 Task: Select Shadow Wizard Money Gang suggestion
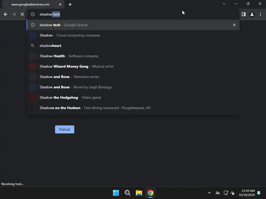click(133, 66)
